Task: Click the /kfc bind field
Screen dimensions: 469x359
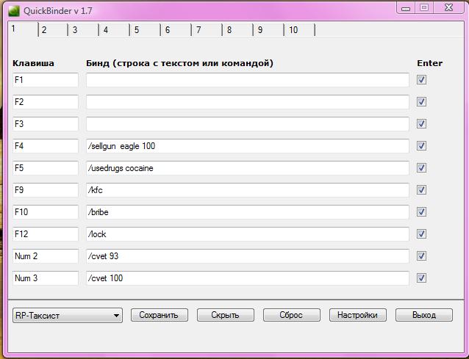Action: click(248, 190)
